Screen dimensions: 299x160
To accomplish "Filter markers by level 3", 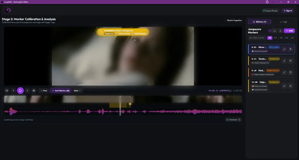I will [287, 38].
